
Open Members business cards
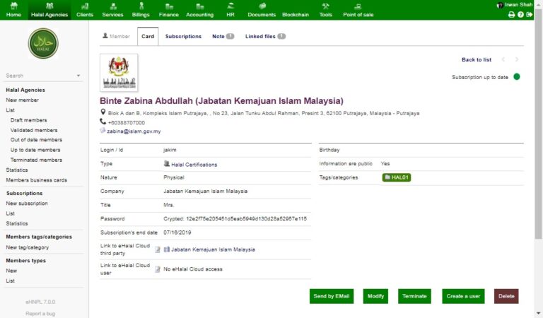36,180
